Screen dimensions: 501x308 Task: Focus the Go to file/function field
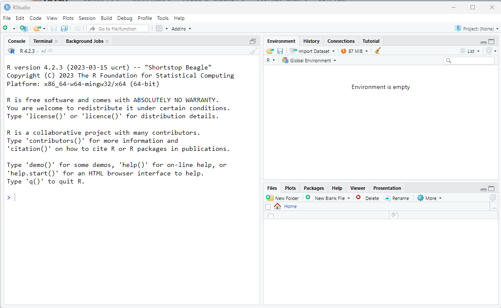pyautogui.click(x=118, y=28)
